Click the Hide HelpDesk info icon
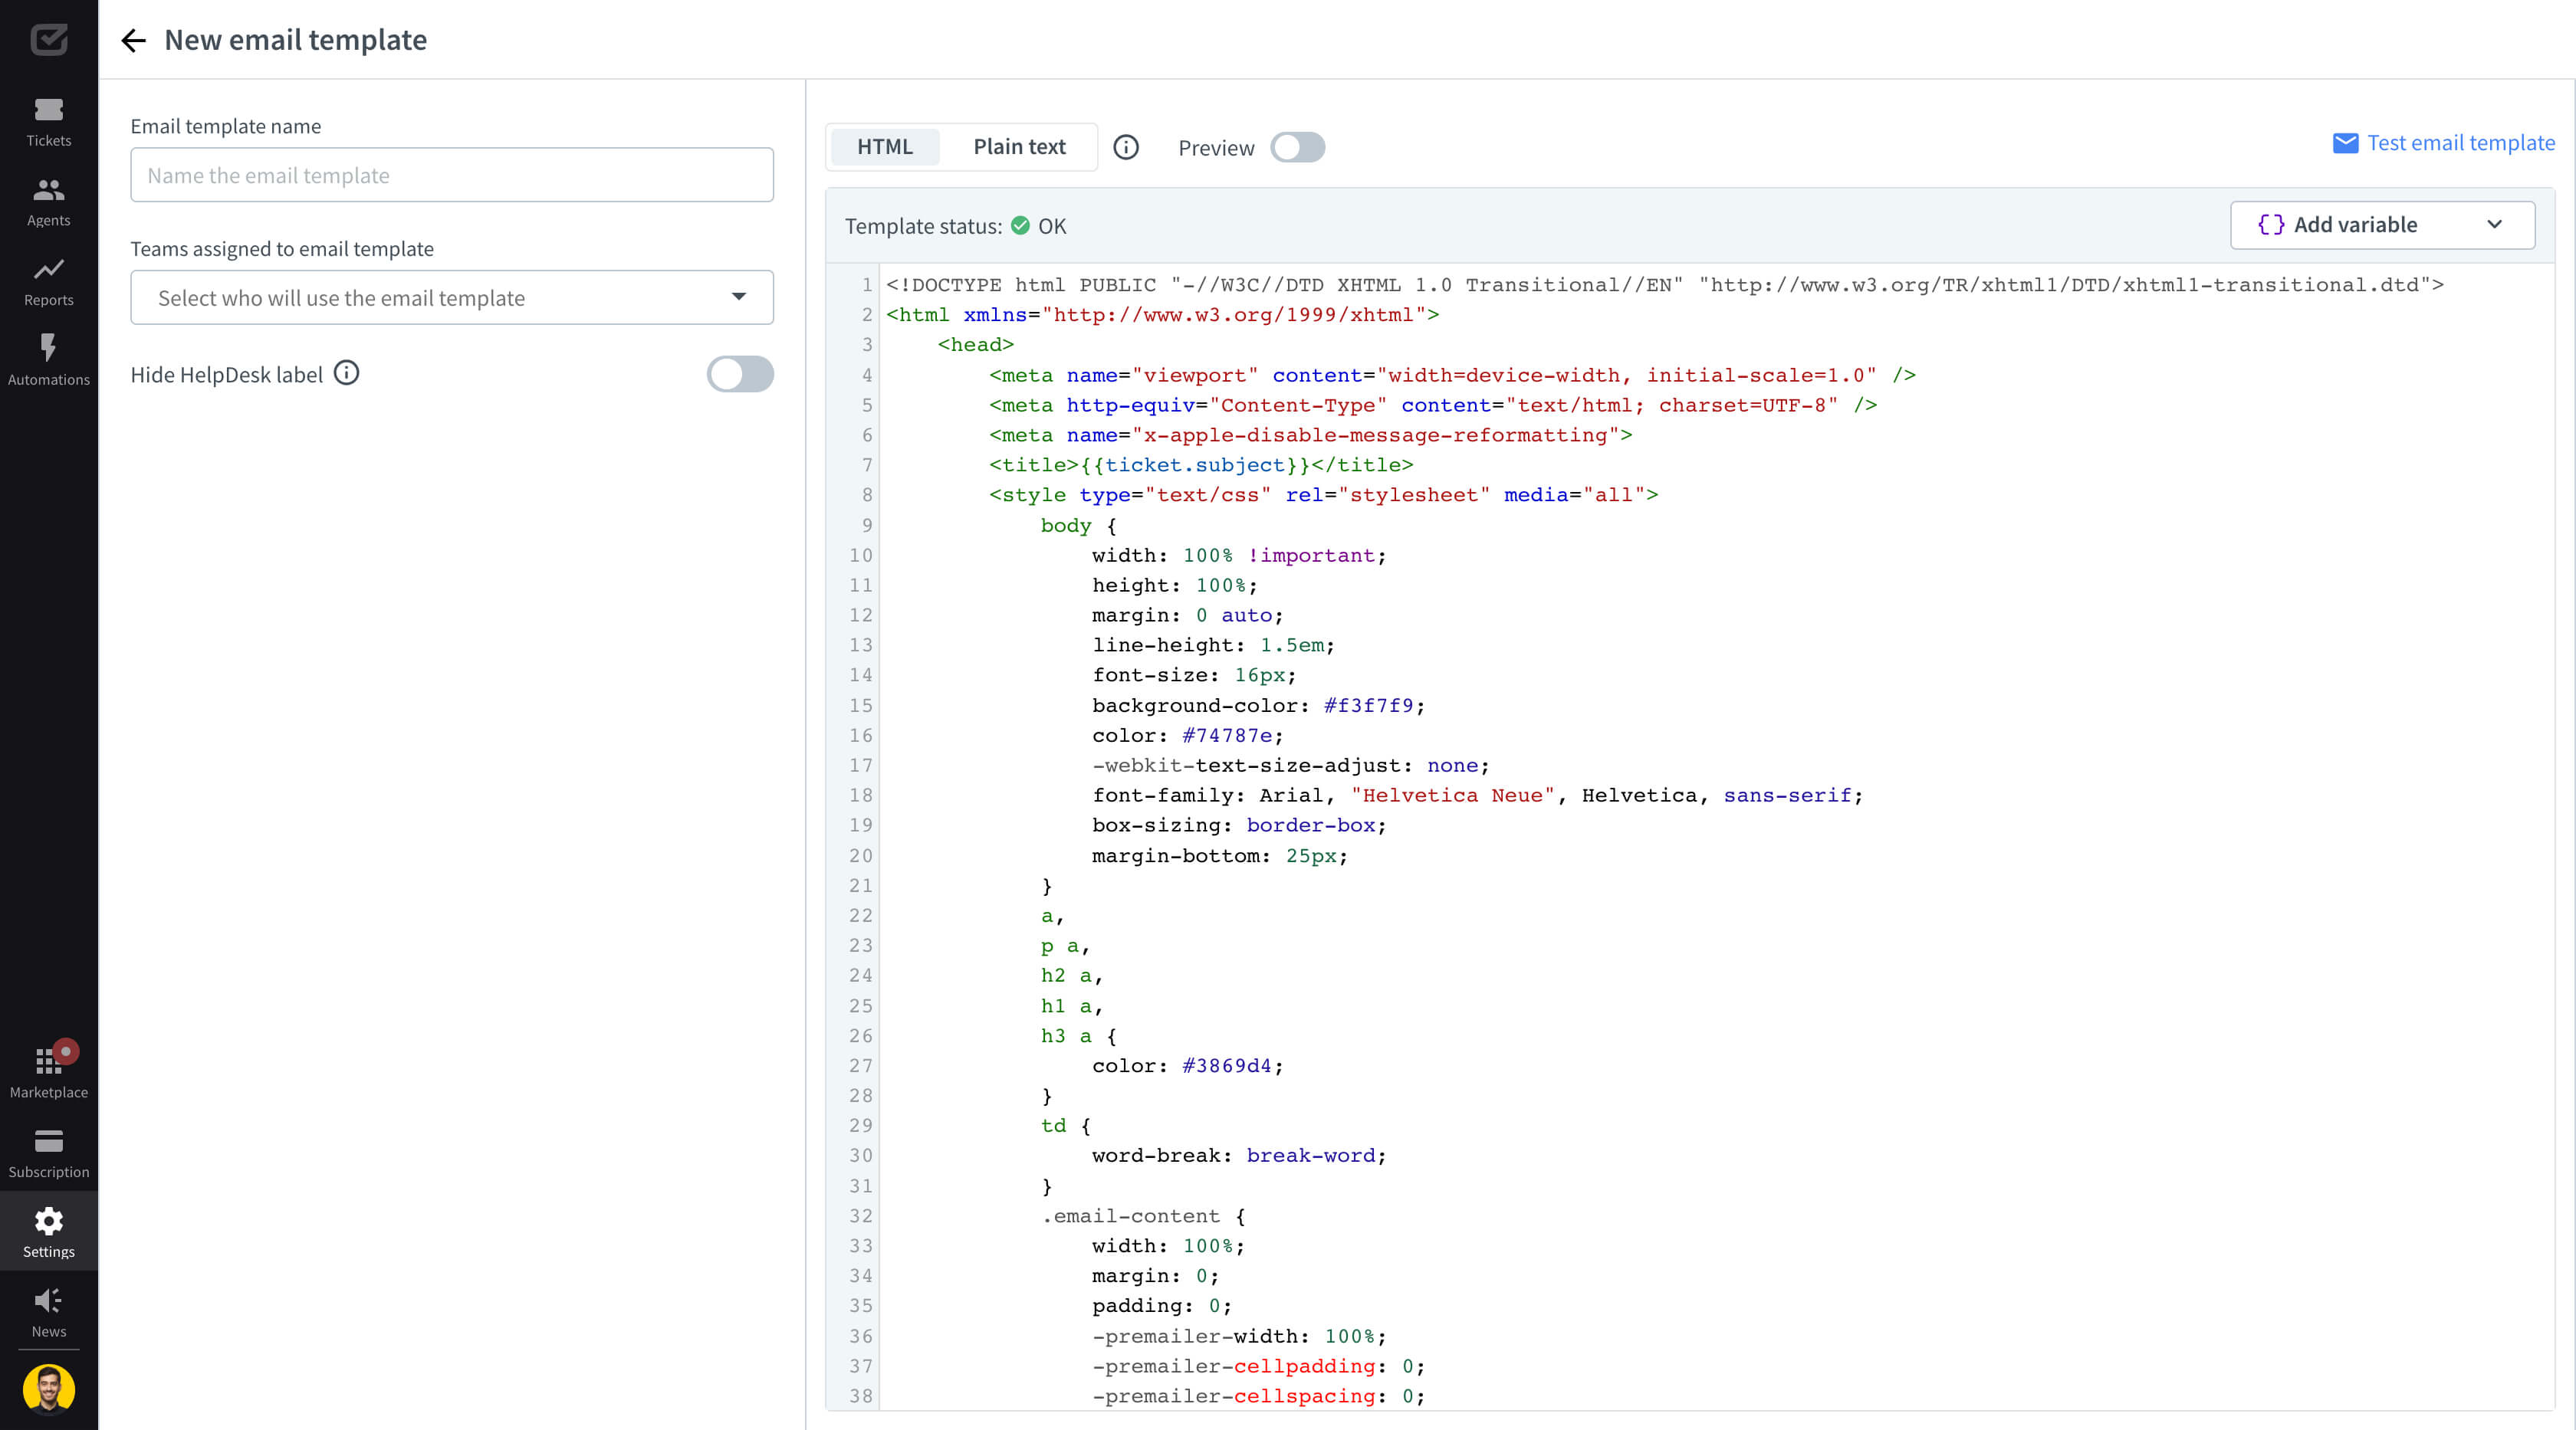The height and width of the screenshot is (1430, 2576). point(347,373)
